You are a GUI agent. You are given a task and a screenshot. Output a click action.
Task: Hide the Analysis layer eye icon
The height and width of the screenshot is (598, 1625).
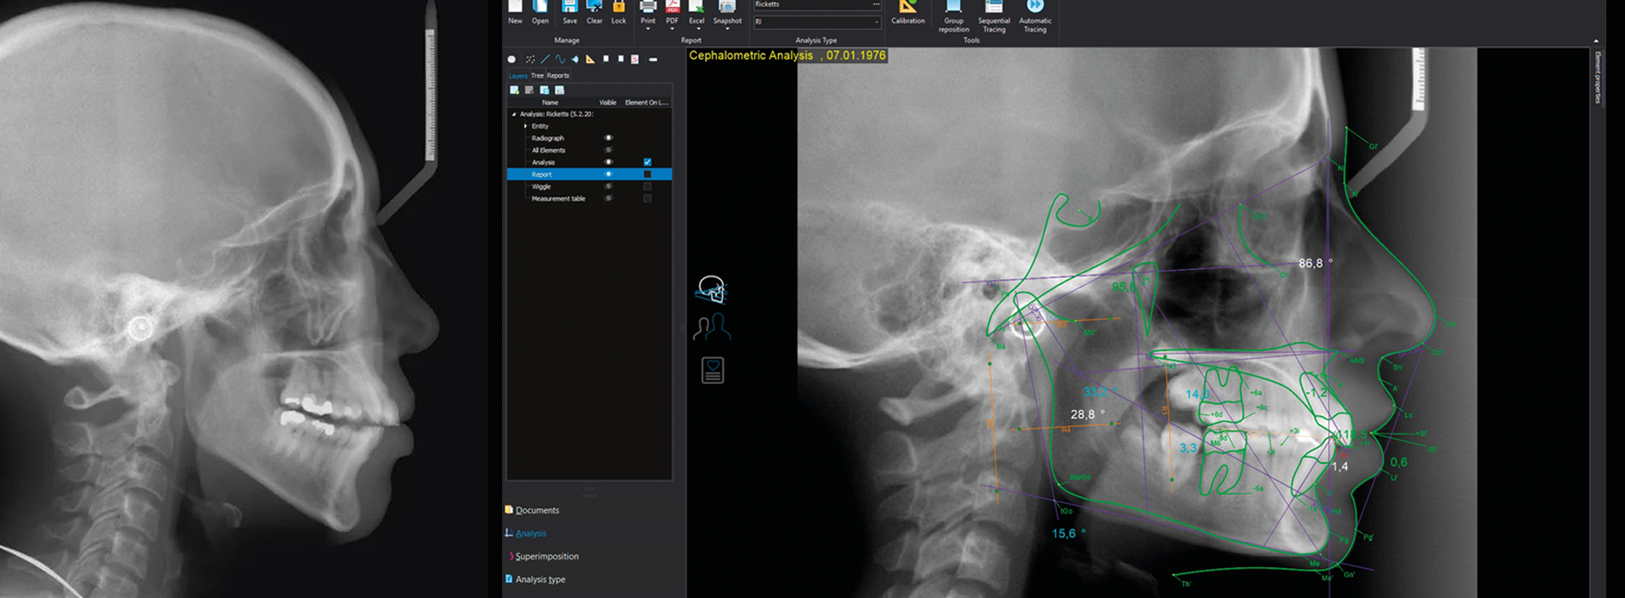pos(608,162)
